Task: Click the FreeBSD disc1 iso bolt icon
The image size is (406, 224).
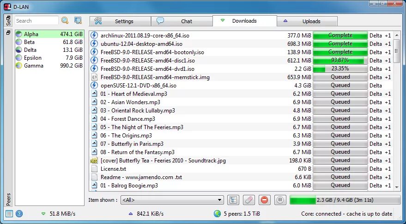Action: [94, 60]
